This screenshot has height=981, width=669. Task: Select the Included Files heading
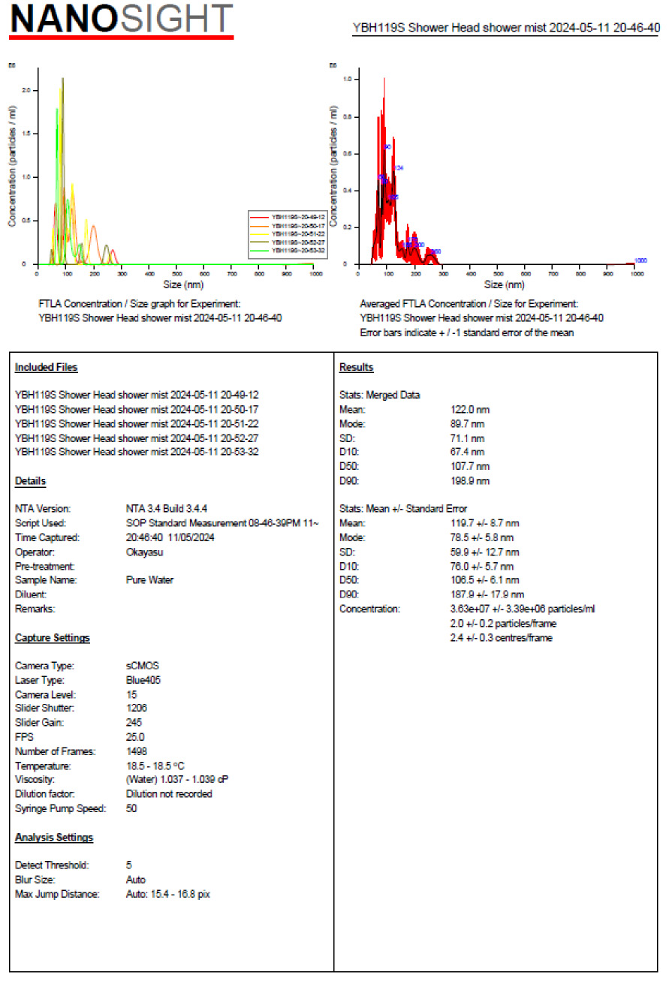coord(46,367)
